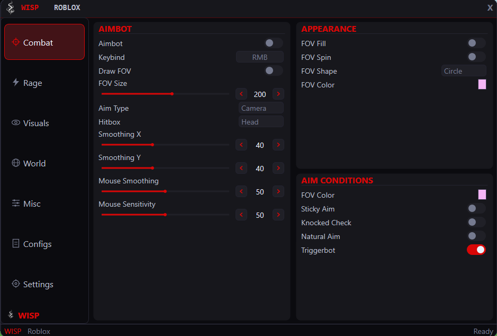Click the Roblox status bar label
The width and height of the screenshot is (497, 336).
point(39,331)
